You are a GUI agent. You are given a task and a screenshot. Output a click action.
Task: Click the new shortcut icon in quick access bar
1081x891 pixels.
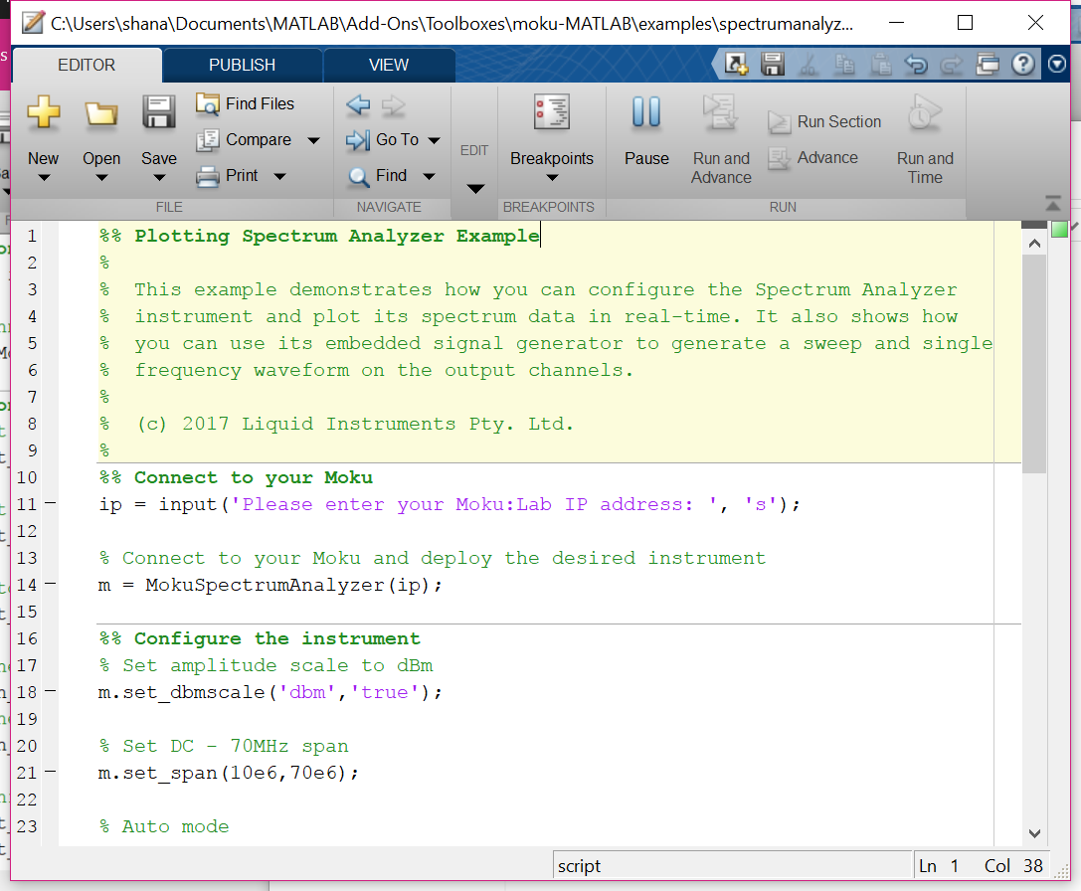coord(736,64)
